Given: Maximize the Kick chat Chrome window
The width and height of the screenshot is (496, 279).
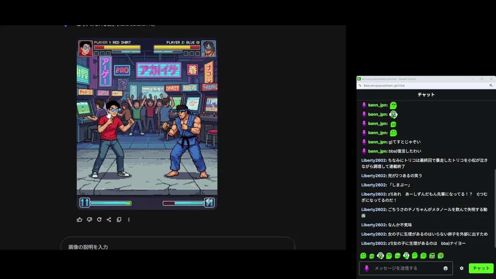Looking at the screenshot, I should [x=482, y=79].
